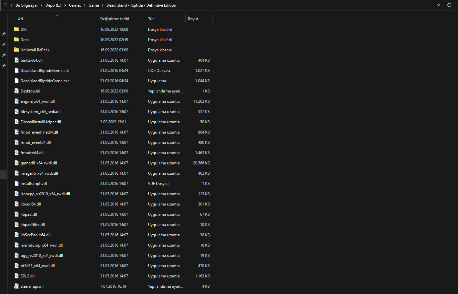The height and width of the screenshot is (294, 458).
Task: Select the gamedll_x64_rwdi.dll file icon
Action: pyautogui.click(x=17, y=163)
